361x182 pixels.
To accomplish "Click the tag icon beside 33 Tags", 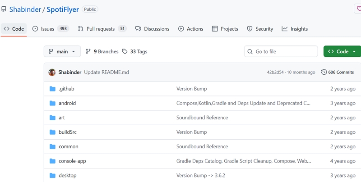I will coord(125,51).
